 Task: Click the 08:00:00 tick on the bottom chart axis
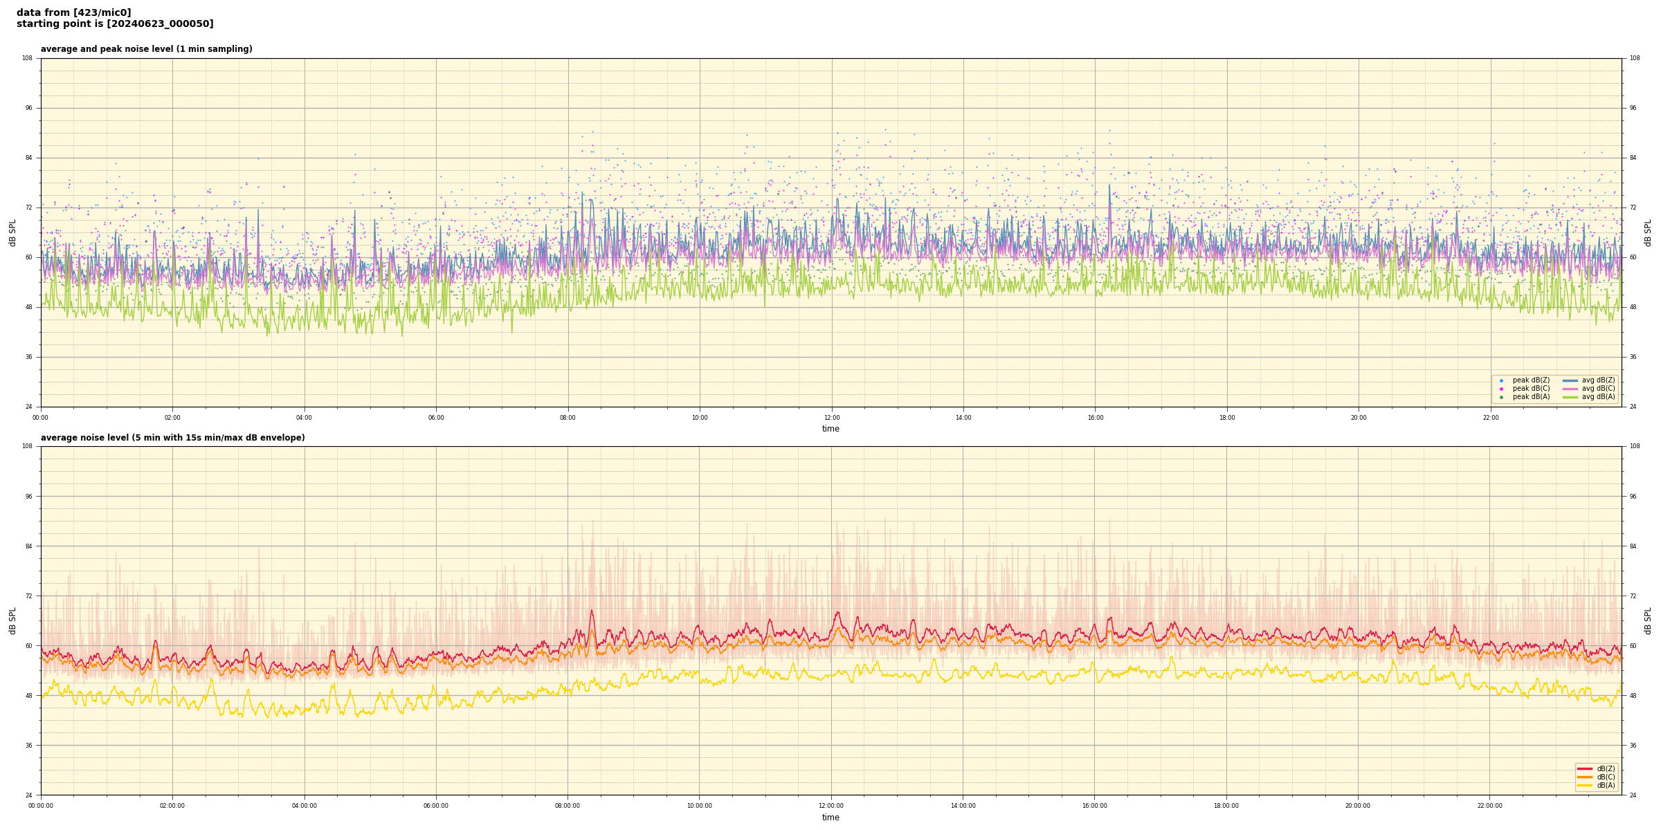pos(568,806)
